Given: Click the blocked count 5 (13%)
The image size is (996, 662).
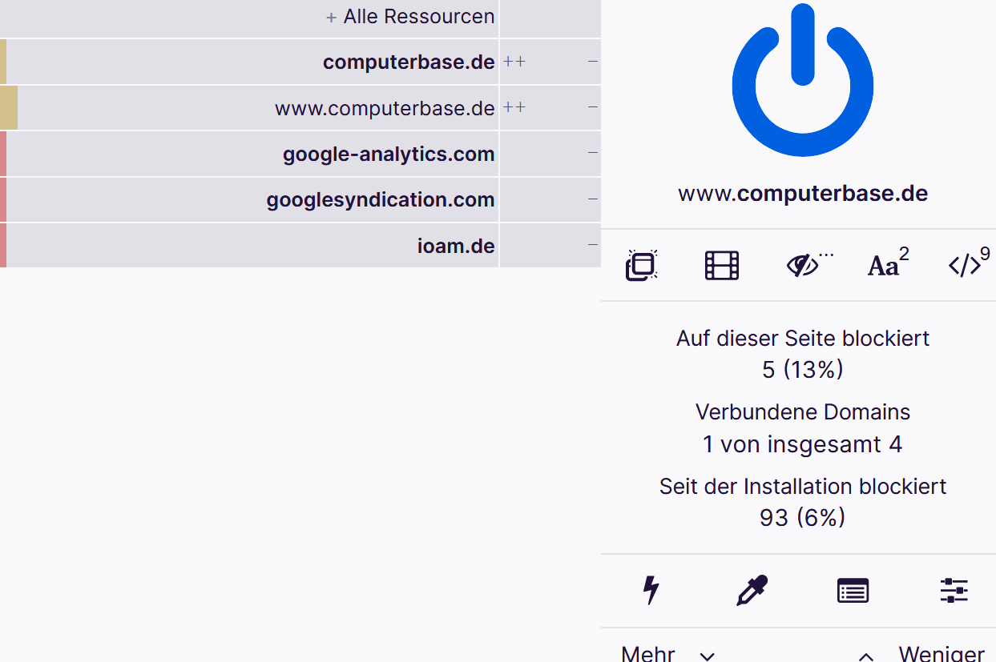Looking at the screenshot, I should (x=803, y=370).
